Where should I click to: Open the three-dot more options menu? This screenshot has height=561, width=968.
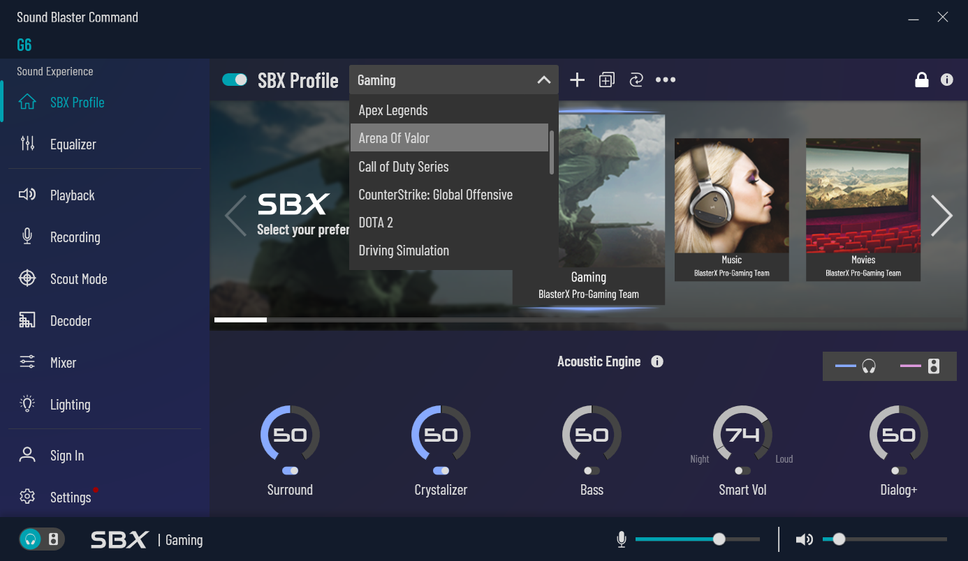(666, 80)
